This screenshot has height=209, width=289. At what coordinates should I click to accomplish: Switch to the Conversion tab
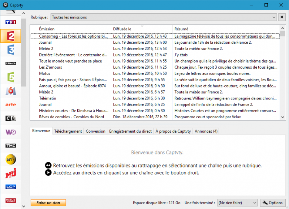click(x=95, y=131)
